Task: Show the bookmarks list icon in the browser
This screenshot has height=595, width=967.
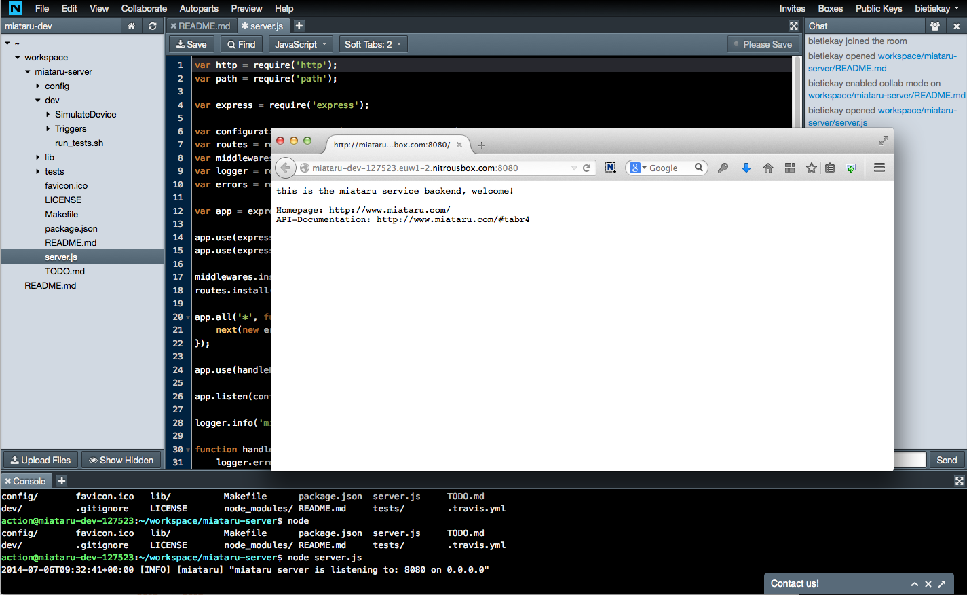Action: click(830, 168)
